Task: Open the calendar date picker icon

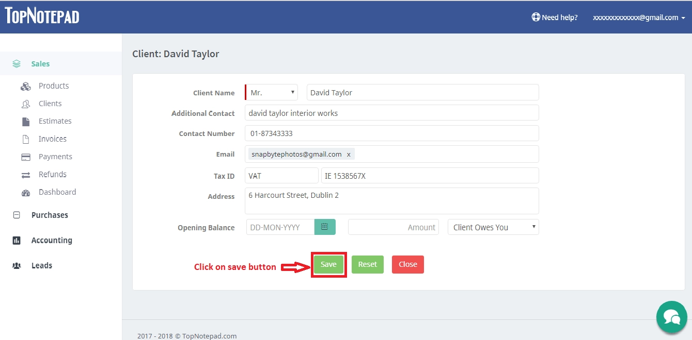Action: 325,227
